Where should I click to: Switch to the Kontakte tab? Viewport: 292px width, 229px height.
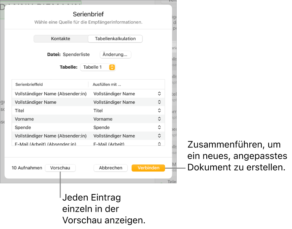[x=61, y=39]
